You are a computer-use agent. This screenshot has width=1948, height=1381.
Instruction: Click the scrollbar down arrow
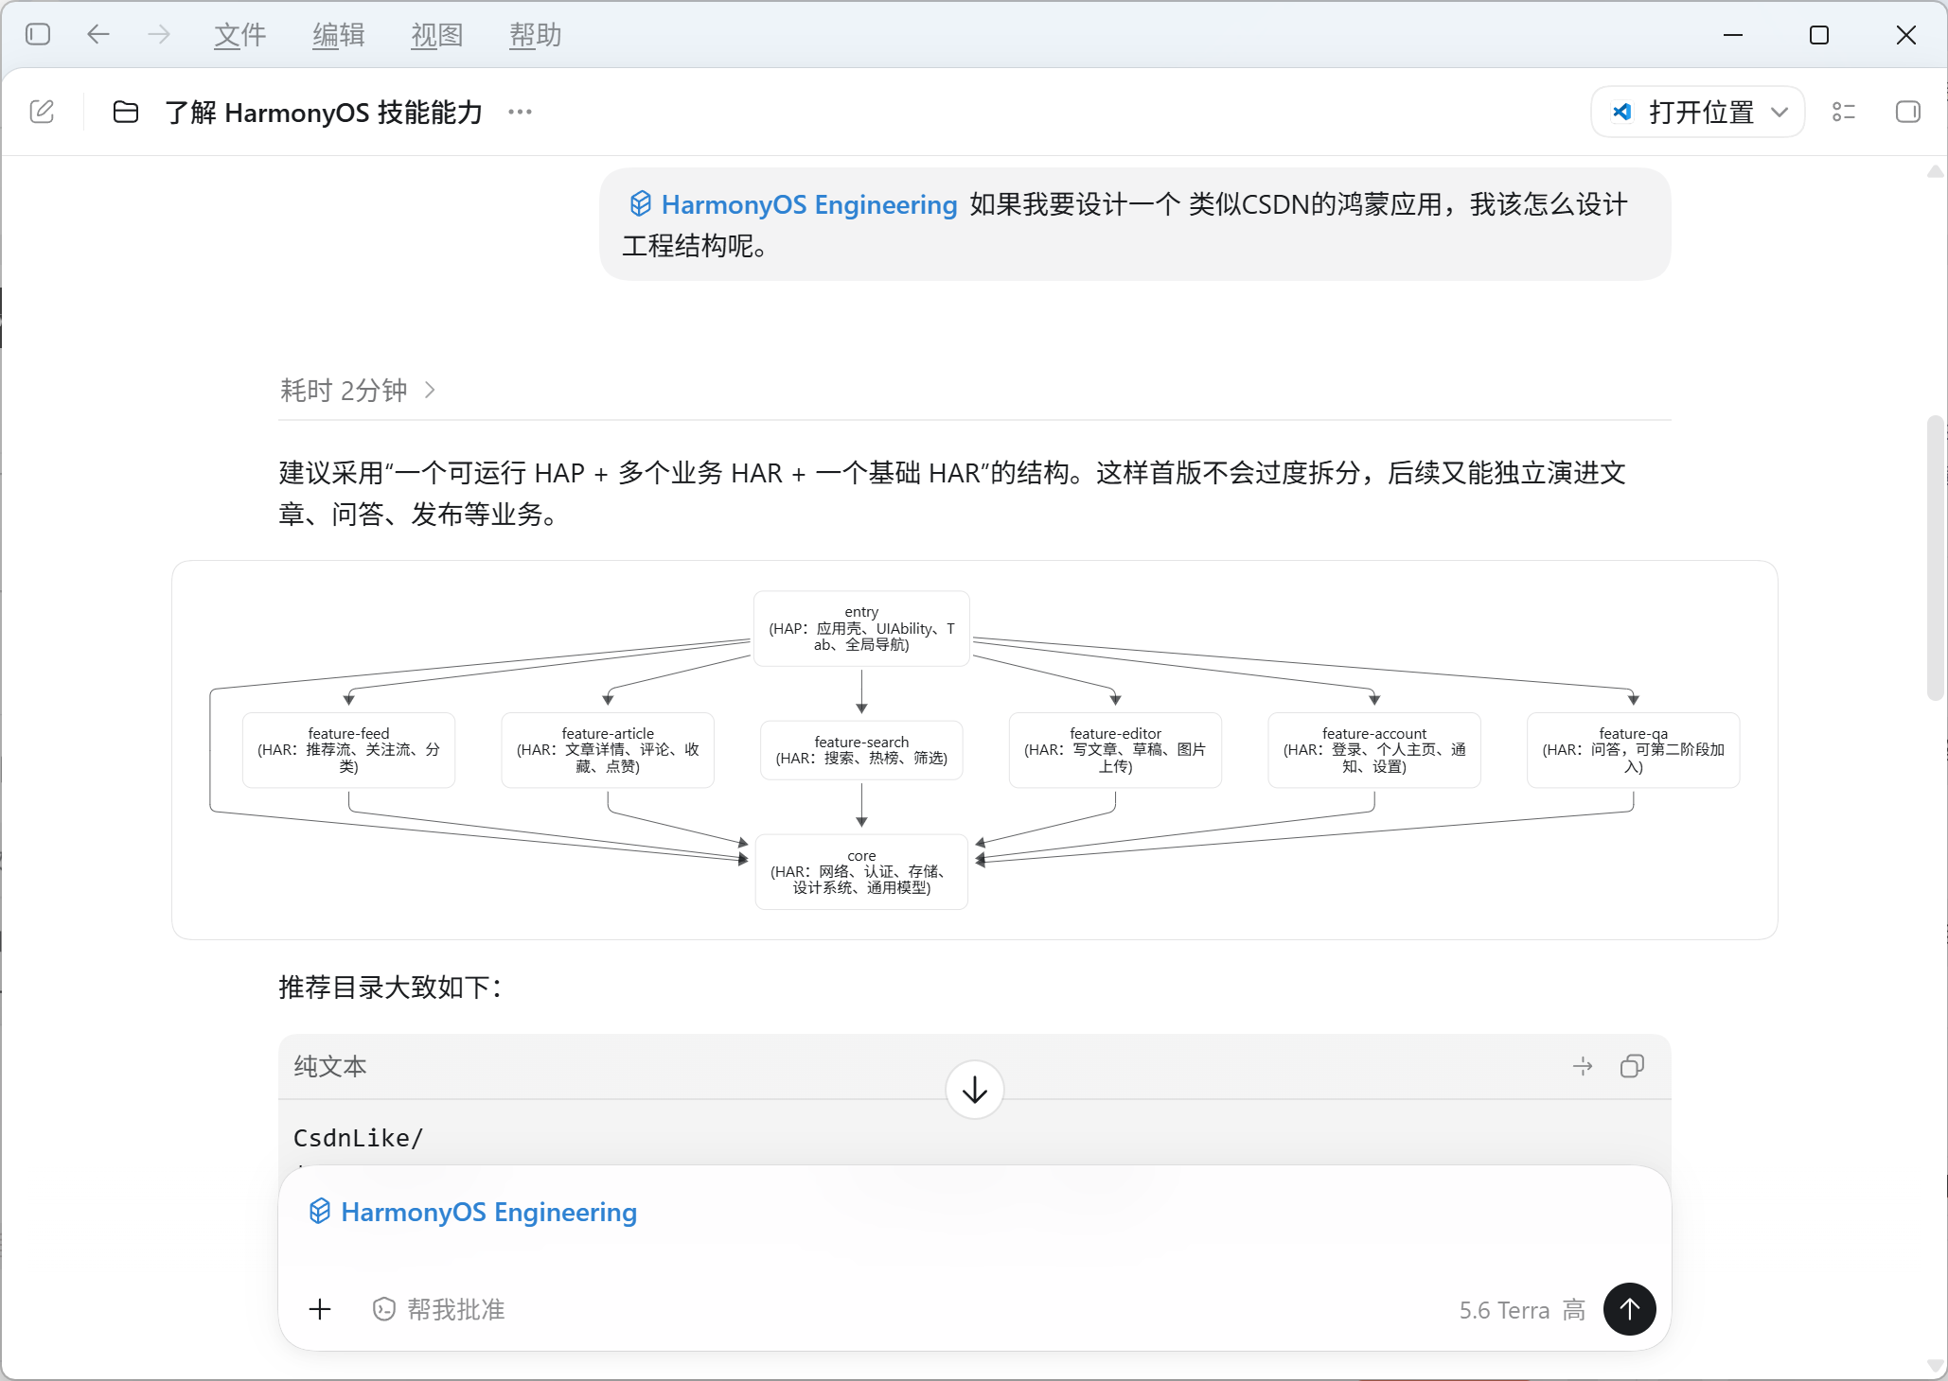(1936, 1366)
